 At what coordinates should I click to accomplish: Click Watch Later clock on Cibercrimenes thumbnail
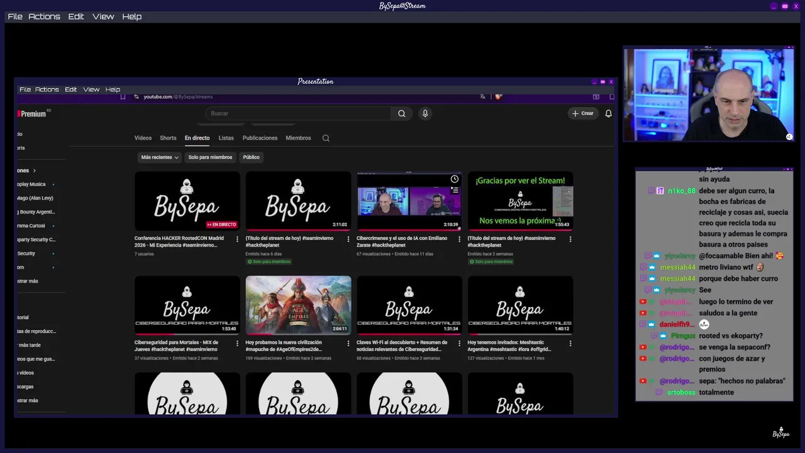pyautogui.click(x=455, y=179)
